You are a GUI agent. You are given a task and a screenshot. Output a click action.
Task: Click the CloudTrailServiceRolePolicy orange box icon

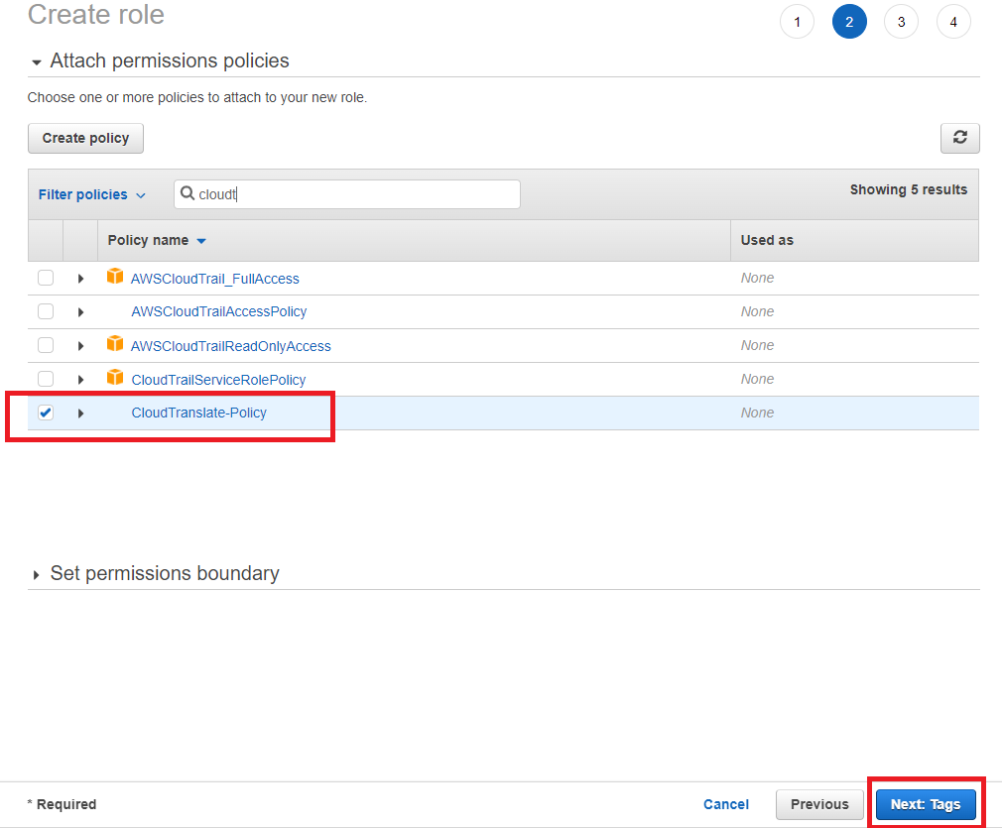point(115,379)
